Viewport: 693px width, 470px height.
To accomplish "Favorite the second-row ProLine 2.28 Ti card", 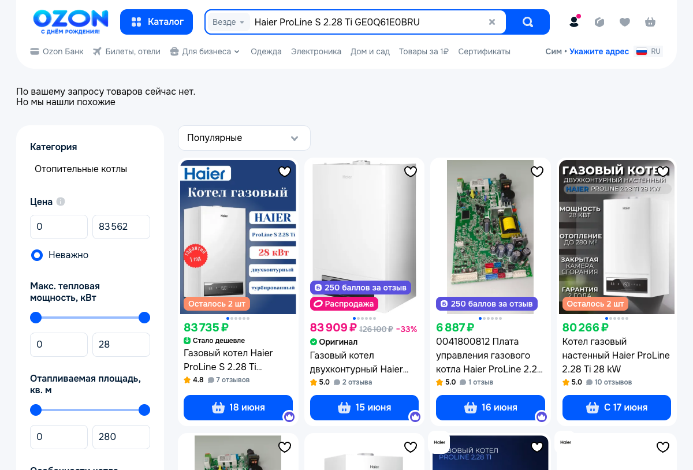I will (x=537, y=447).
